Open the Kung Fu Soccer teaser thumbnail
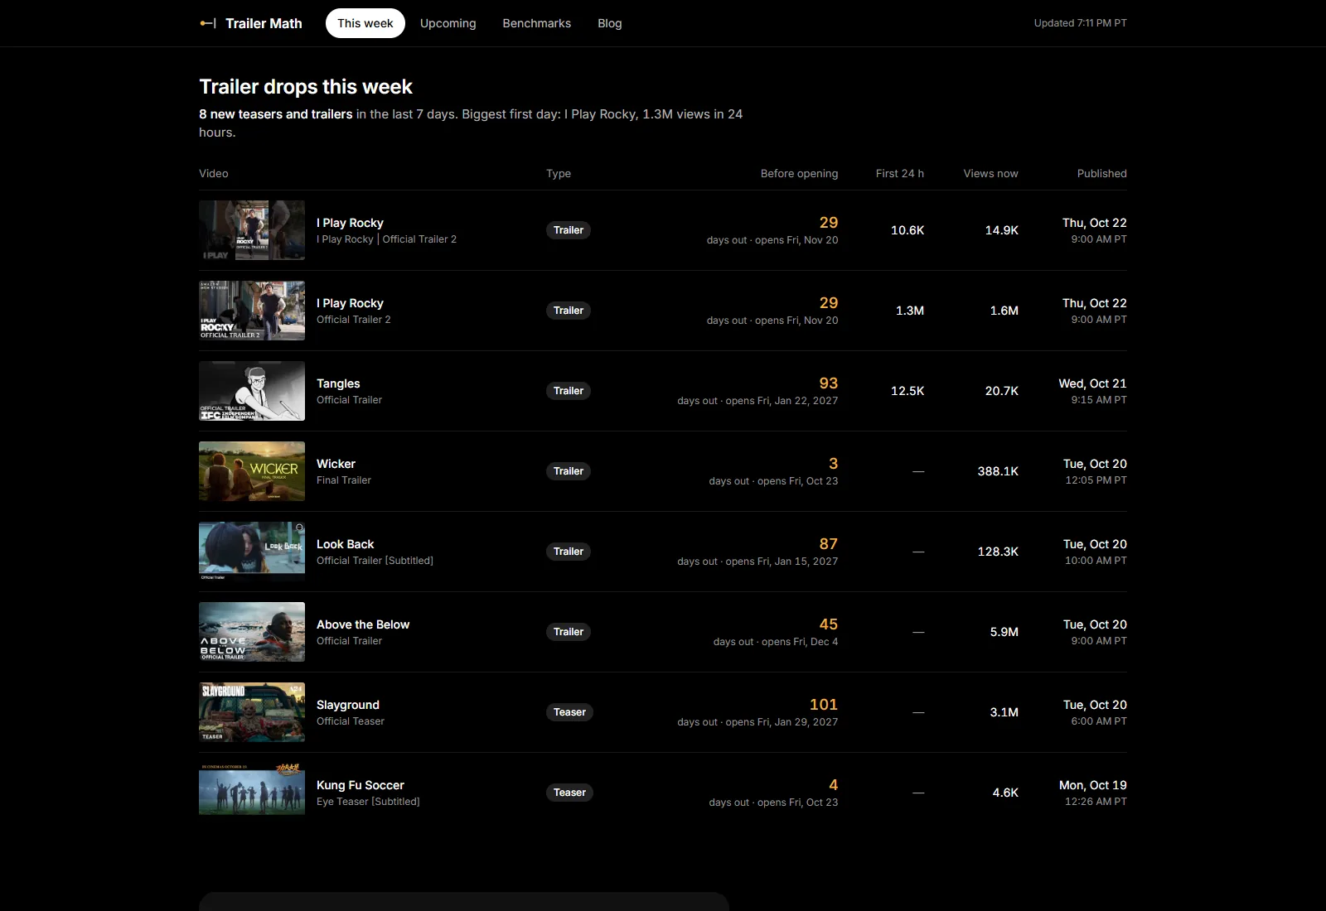 pyautogui.click(x=252, y=793)
